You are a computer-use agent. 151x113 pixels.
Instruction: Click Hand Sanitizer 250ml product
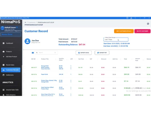[47, 87]
